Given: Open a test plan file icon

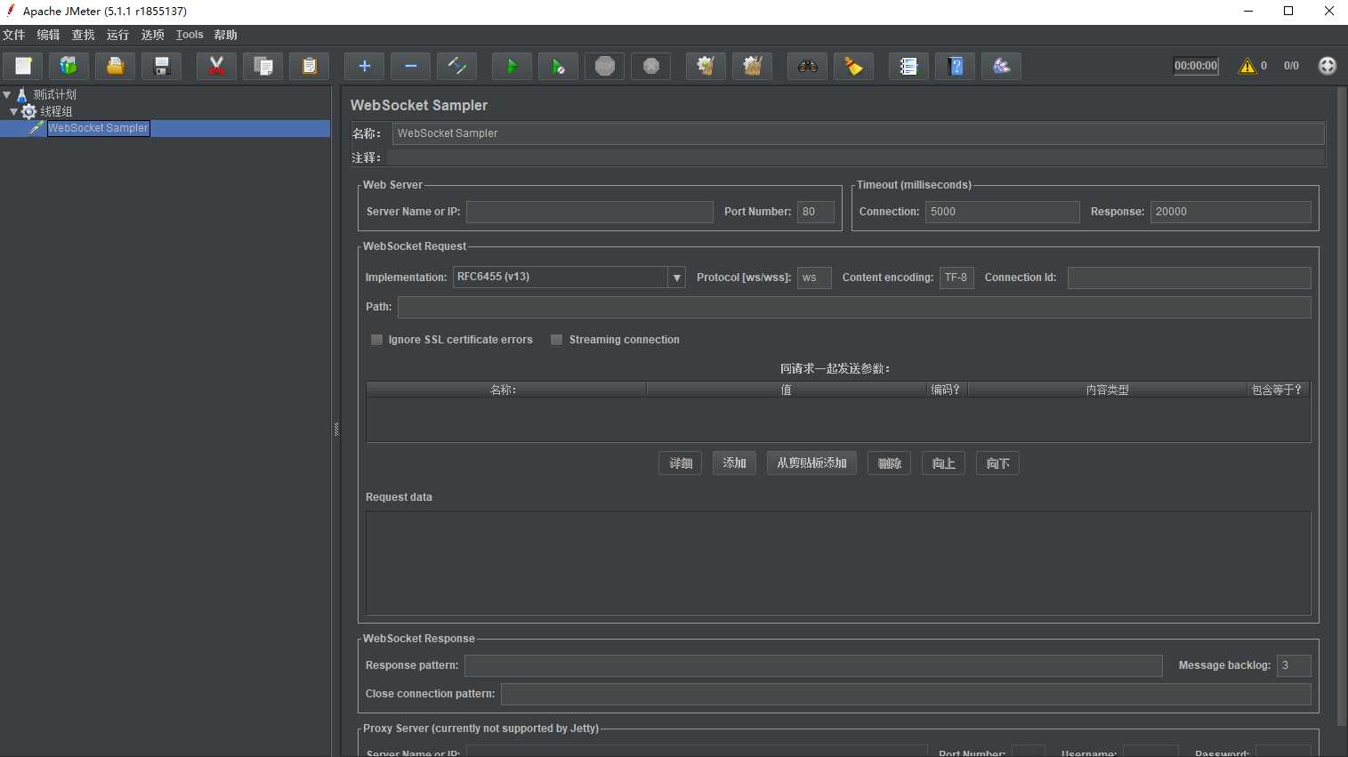Looking at the screenshot, I should 115,66.
